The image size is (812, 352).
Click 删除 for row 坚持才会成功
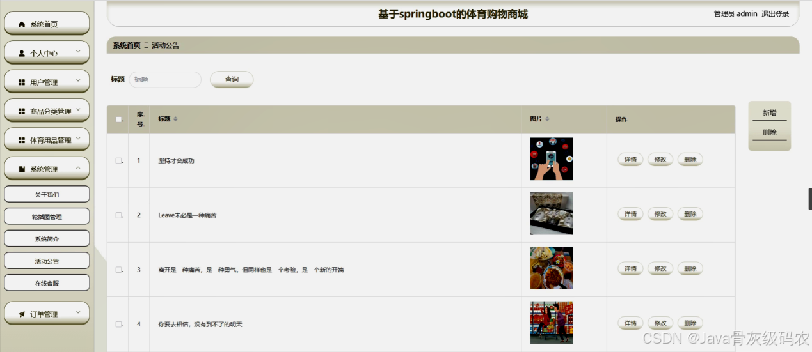(x=690, y=160)
